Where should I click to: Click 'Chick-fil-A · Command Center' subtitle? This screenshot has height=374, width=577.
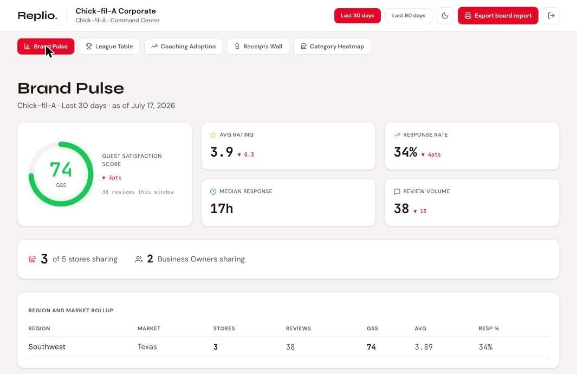(118, 21)
